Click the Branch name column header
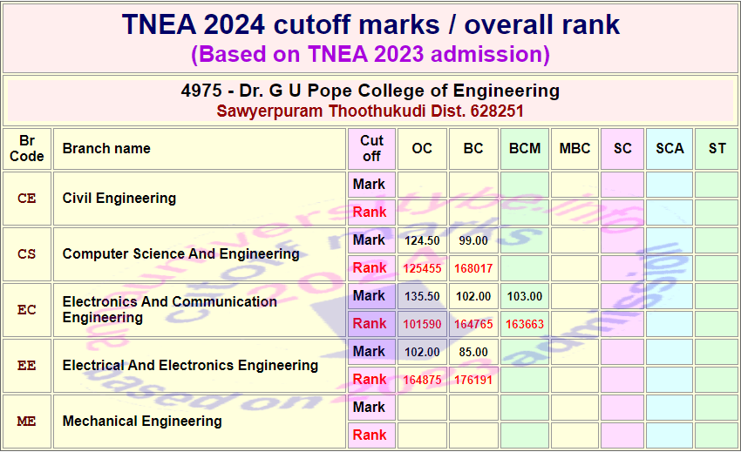 106,149
